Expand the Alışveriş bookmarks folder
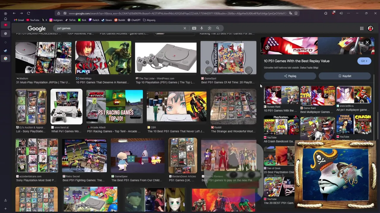The width and height of the screenshot is (380, 213). pyautogui.click(x=149, y=20)
